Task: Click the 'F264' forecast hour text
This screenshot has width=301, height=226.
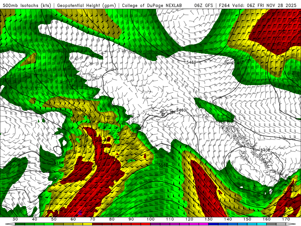Action: coord(224,5)
